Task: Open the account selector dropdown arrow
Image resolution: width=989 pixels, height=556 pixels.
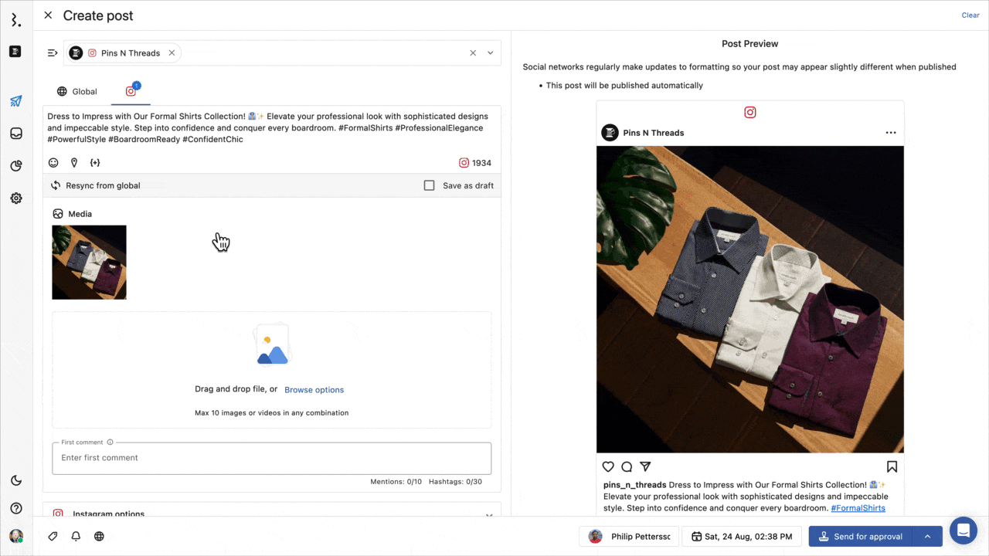Action: click(x=490, y=53)
